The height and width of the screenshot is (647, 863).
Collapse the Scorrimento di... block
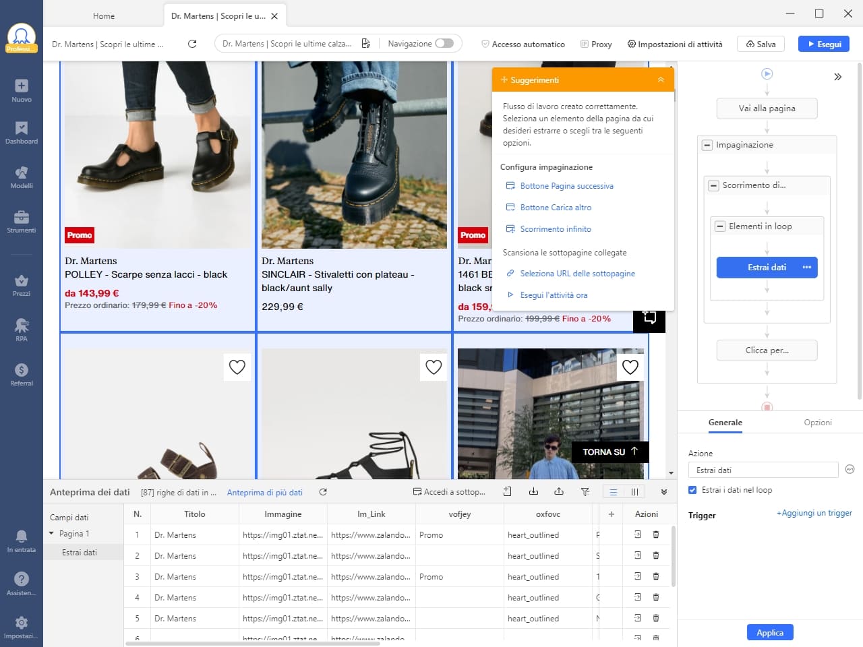[713, 185]
